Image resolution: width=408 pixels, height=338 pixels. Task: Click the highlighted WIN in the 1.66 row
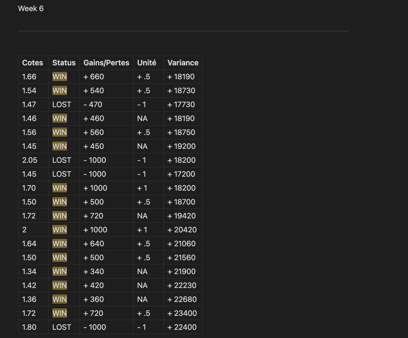coord(60,77)
